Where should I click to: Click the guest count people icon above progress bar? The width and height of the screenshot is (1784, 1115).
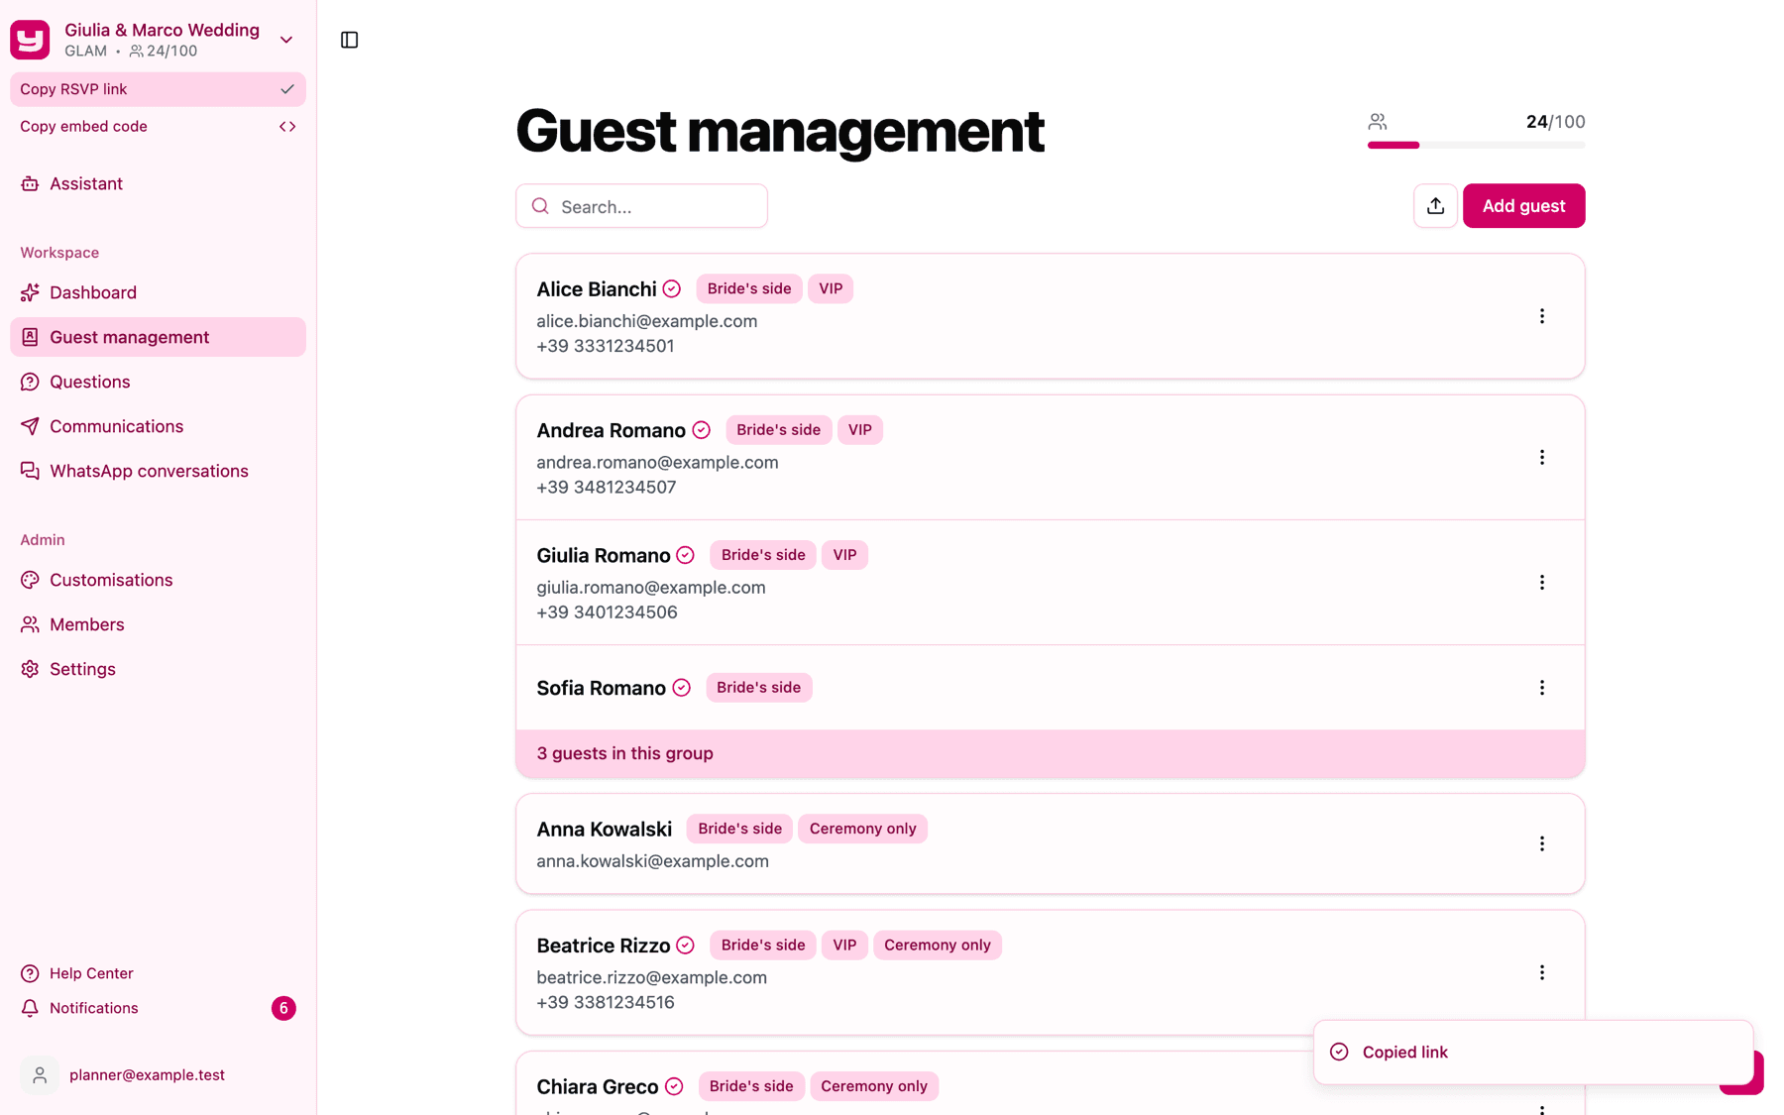(1378, 122)
